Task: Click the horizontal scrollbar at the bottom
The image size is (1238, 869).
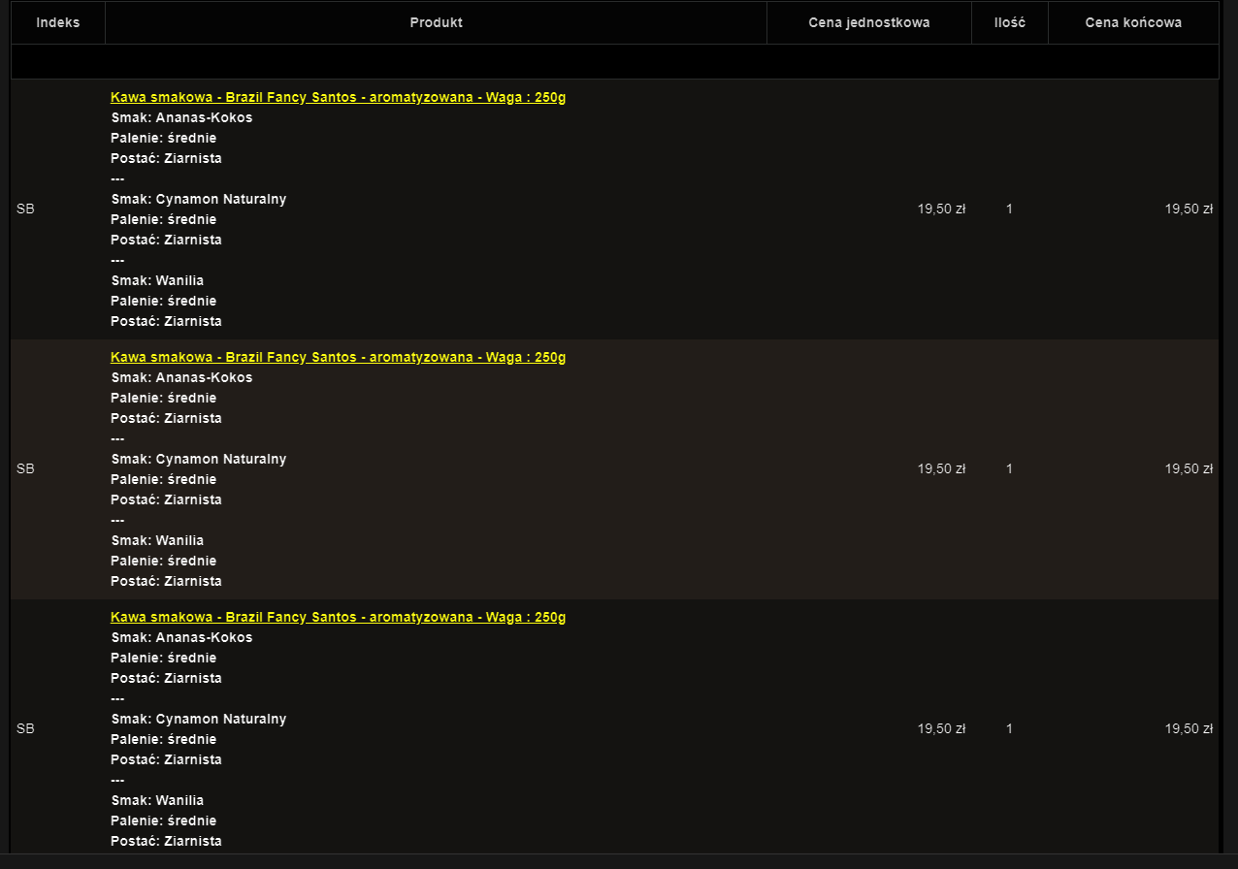Action: [x=614, y=862]
